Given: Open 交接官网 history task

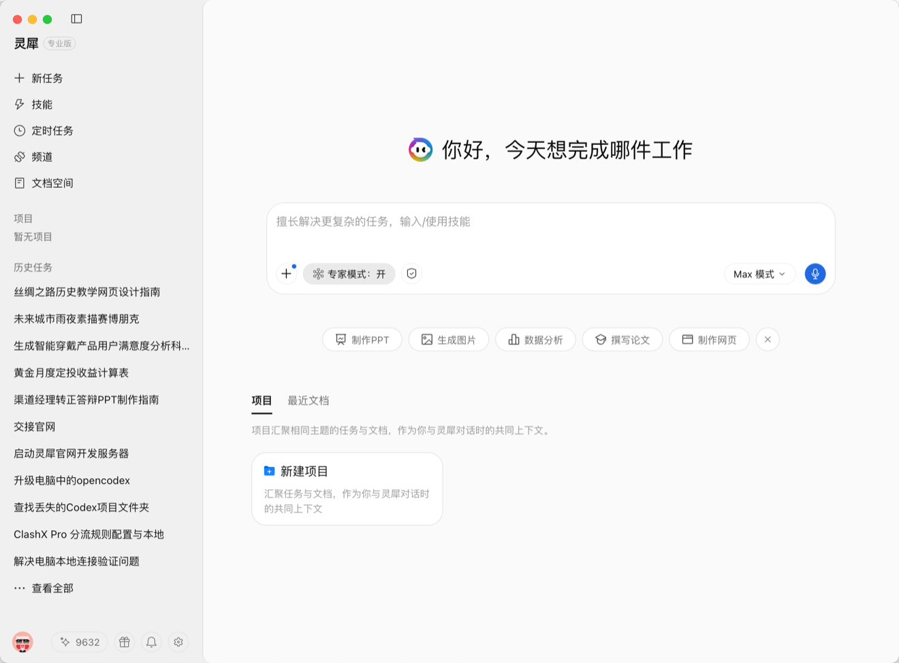Looking at the screenshot, I should 35,427.
